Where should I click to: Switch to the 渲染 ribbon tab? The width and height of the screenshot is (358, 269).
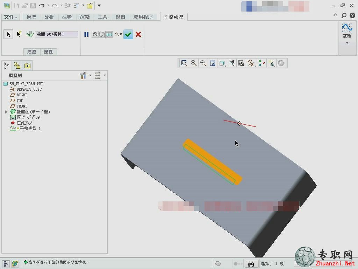pyautogui.click(x=85, y=17)
